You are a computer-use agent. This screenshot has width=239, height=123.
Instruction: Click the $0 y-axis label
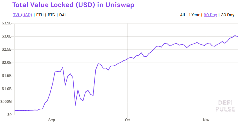pos(9,115)
